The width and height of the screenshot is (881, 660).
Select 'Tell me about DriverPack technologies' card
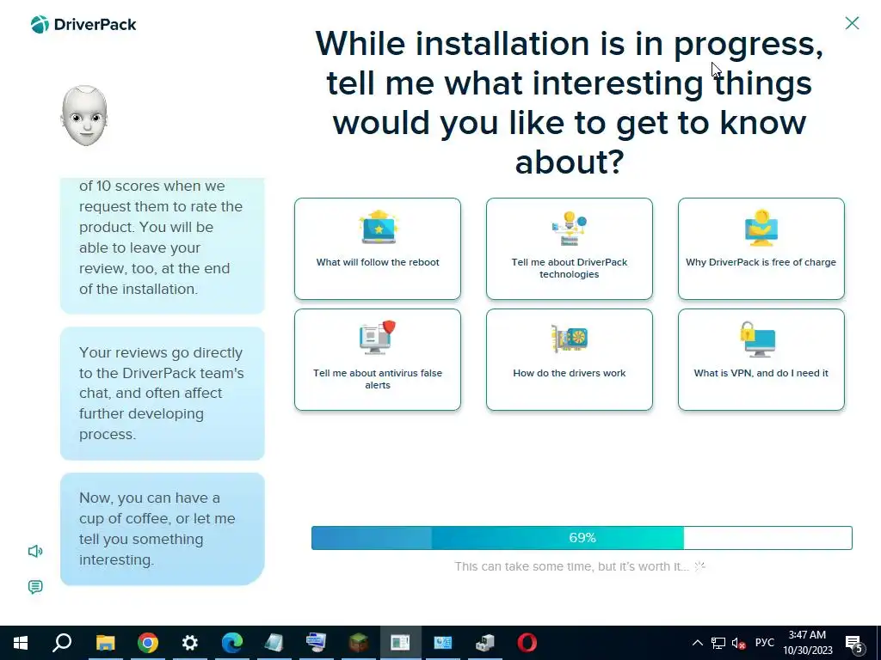(570, 248)
